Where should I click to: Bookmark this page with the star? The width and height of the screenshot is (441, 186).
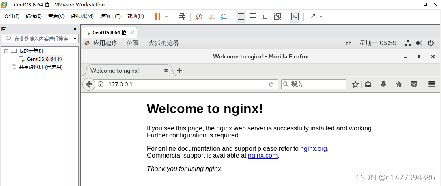coord(355,84)
